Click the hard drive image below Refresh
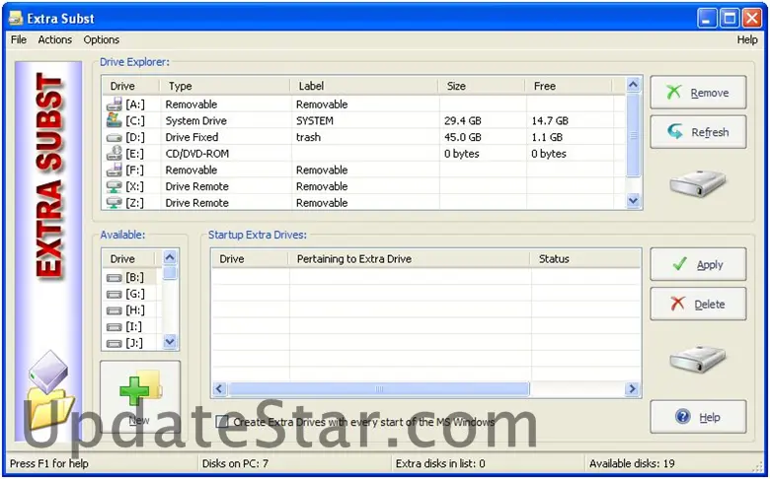Image resolution: width=770 pixels, height=479 pixels. (x=698, y=184)
